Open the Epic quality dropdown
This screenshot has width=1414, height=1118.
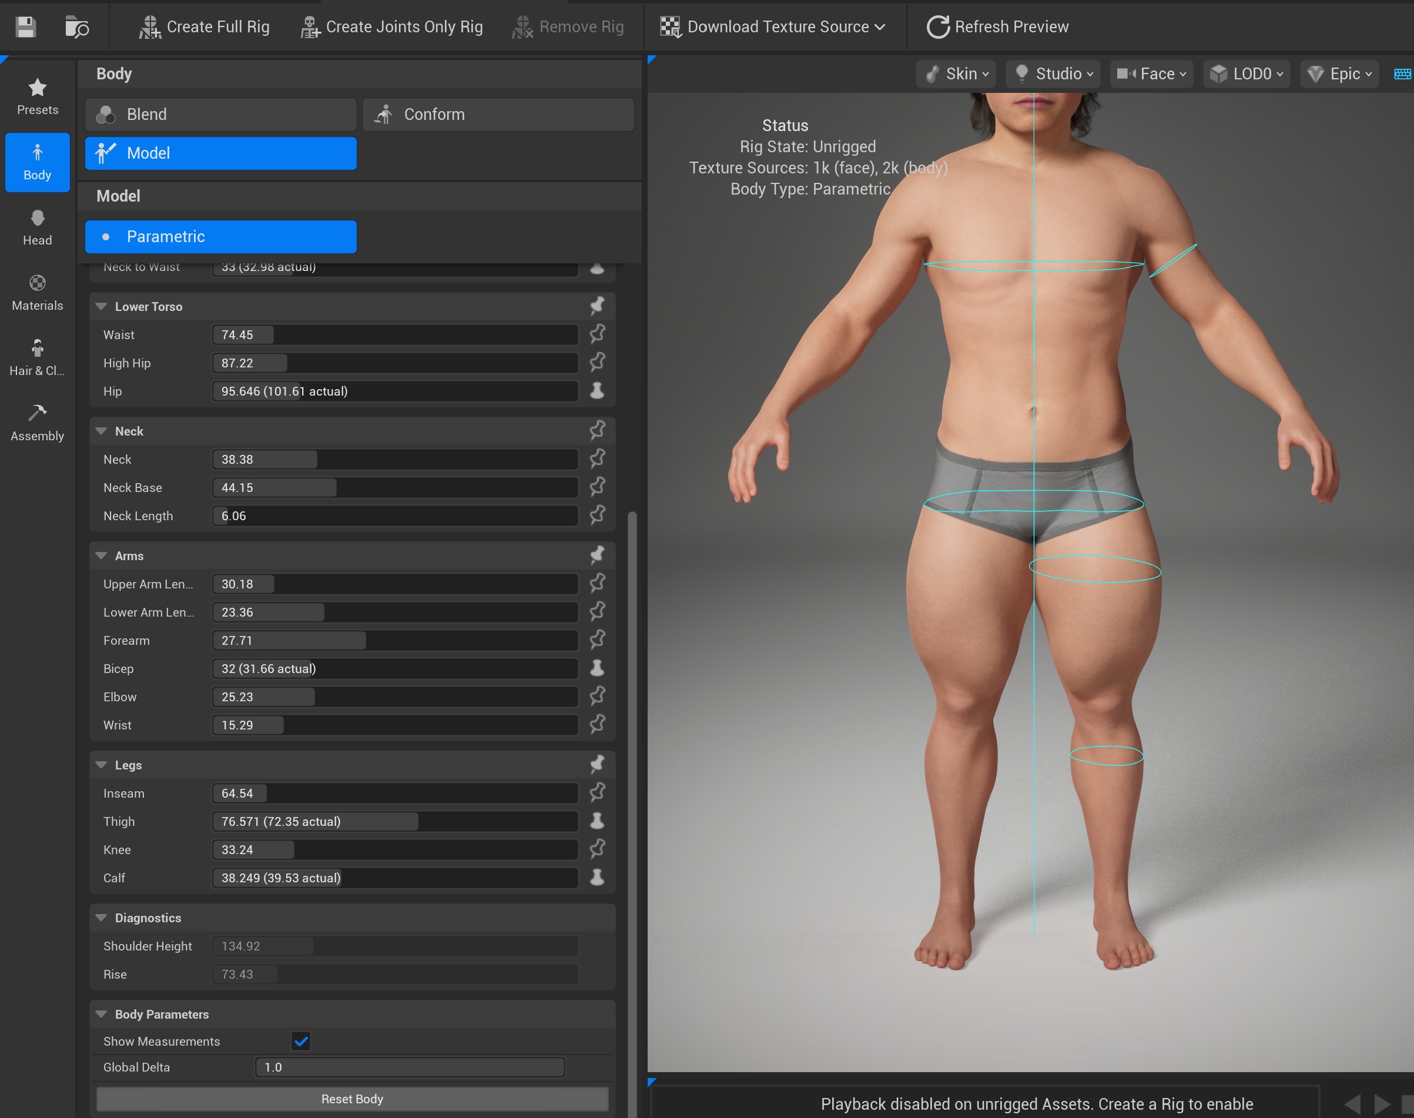[x=1339, y=74]
